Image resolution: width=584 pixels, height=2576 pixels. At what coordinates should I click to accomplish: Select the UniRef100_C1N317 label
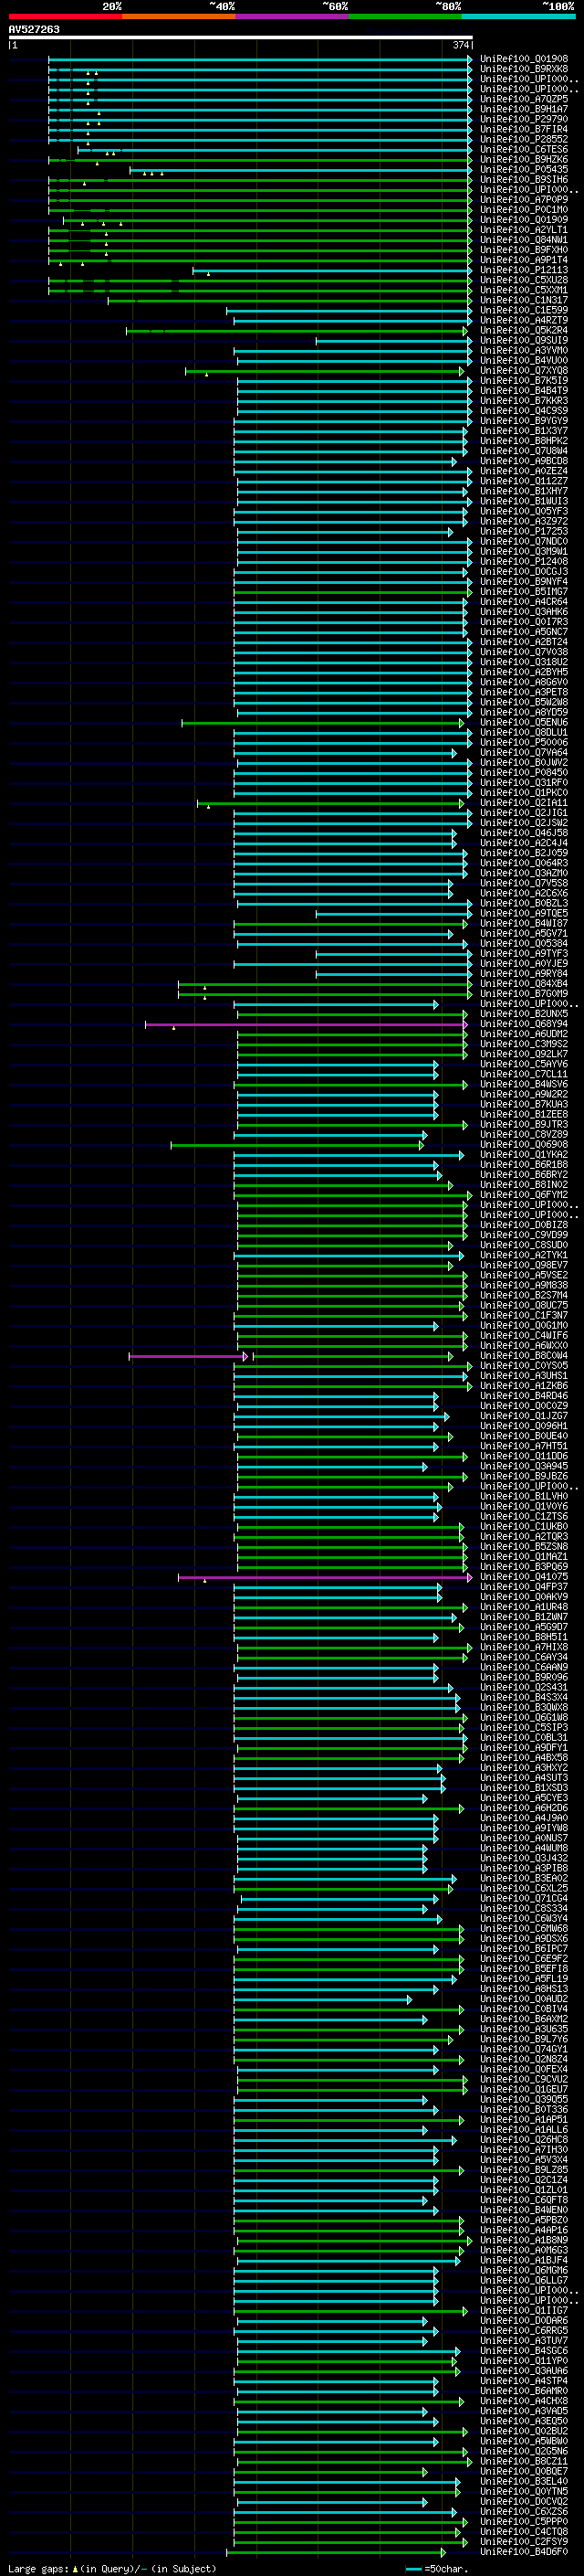coord(524,300)
